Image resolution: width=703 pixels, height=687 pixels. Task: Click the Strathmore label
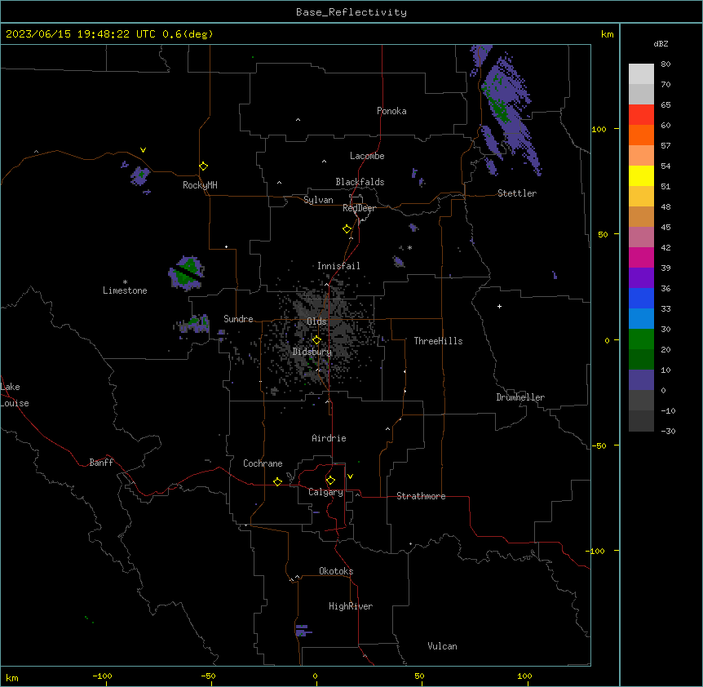pyautogui.click(x=421, y=496)
